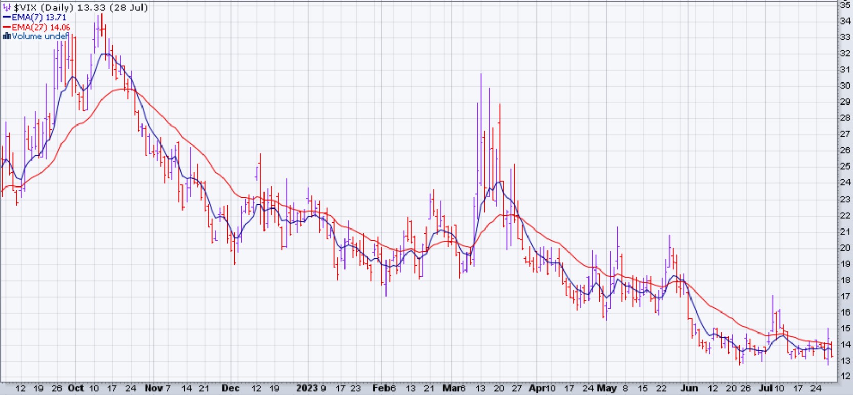Click the Dec month marker
Image resolution: width=853 pixels, height=395 pixels.
[x=231, y=388]
